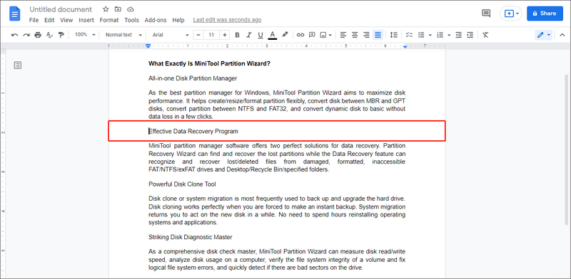Print the document with printer icon
The image size is (571, 279).
(38, 35)
